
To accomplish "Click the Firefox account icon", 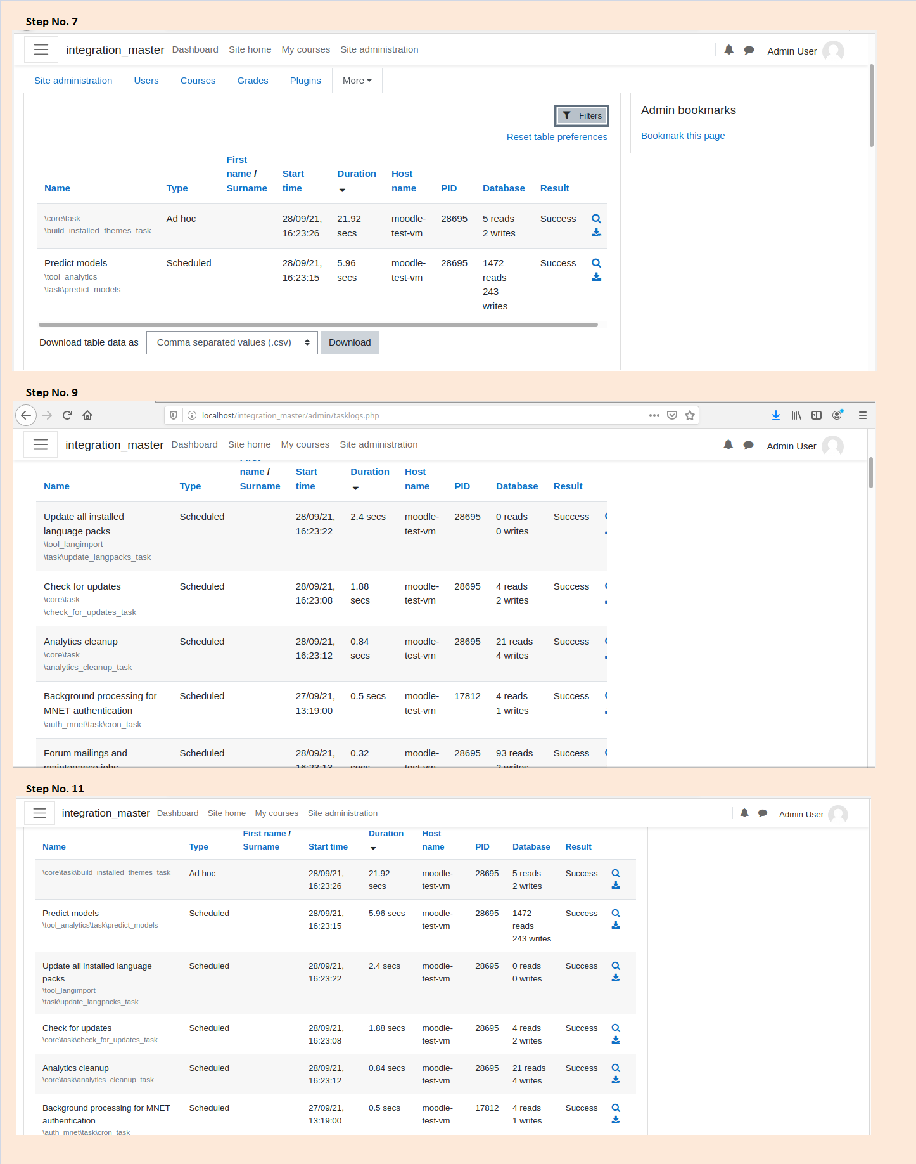I will (x=837, y=415).
